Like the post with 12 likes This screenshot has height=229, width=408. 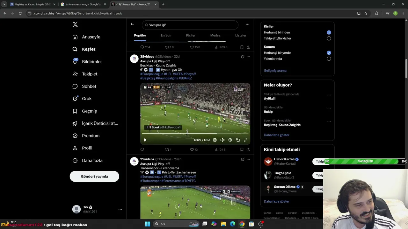(194, 149)
